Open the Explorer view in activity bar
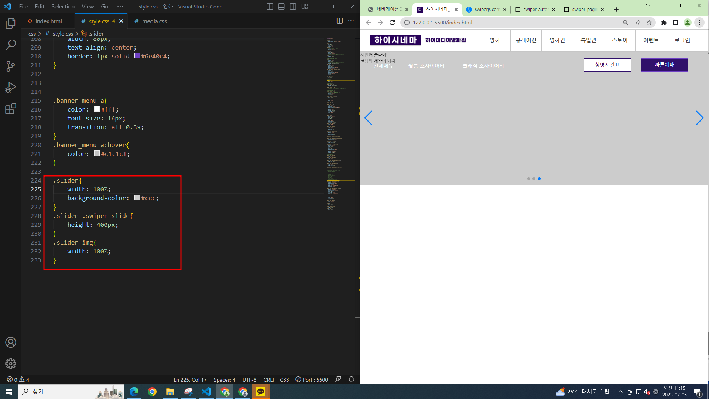Screen dimensions: 709x399 click(x=11, y=24)
